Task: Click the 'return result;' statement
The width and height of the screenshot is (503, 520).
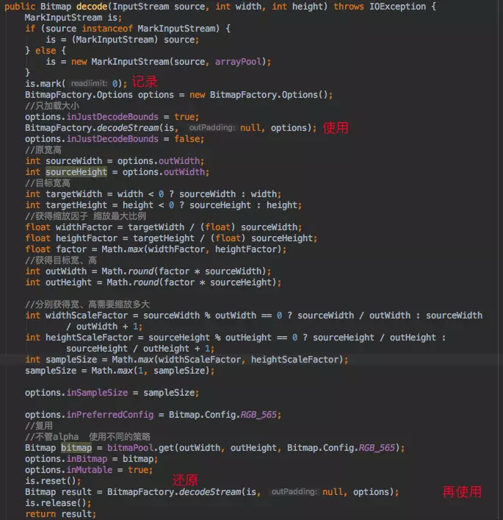Action: click(x=61, y=514)
